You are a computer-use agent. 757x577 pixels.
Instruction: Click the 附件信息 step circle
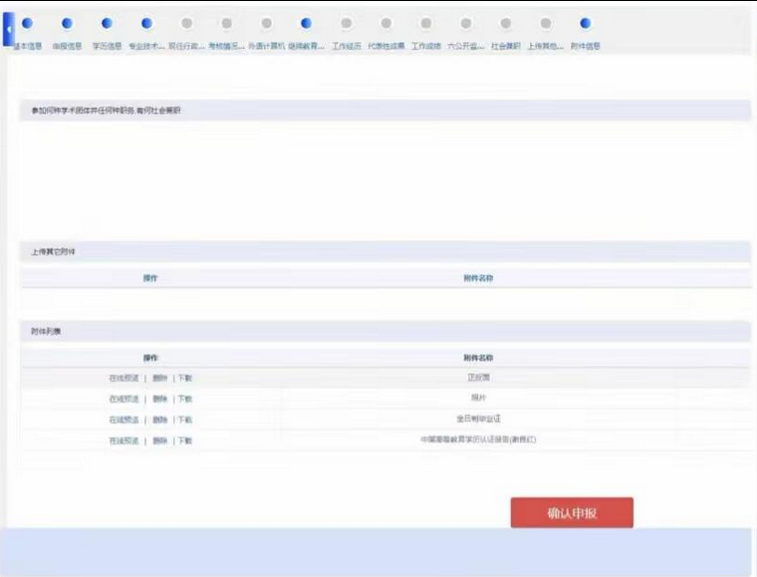(585, 23)
